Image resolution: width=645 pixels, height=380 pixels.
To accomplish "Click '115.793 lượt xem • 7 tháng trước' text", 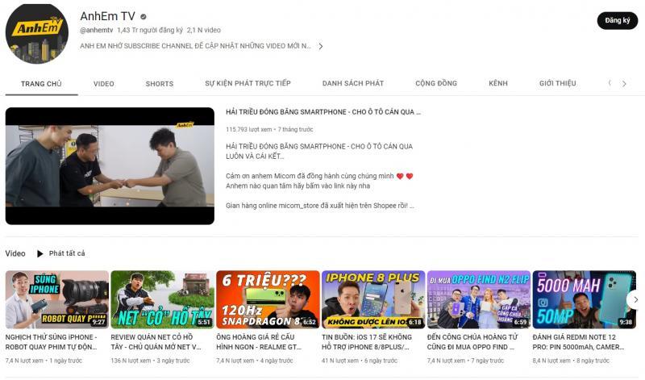I will pyautogui.click(x=269, y=129).
